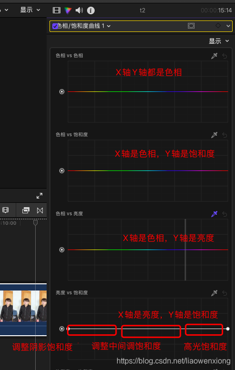Open the viewer 显示 dropdown at top
The width and height of the screenshot is (235, 370).
[x=30, y=10]
